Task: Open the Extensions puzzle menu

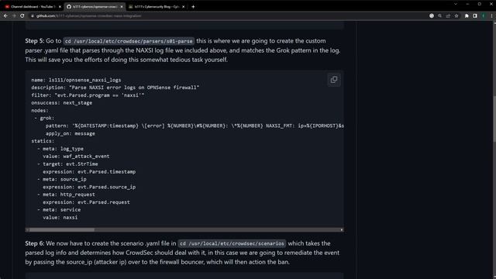Action: coord(467,15)
